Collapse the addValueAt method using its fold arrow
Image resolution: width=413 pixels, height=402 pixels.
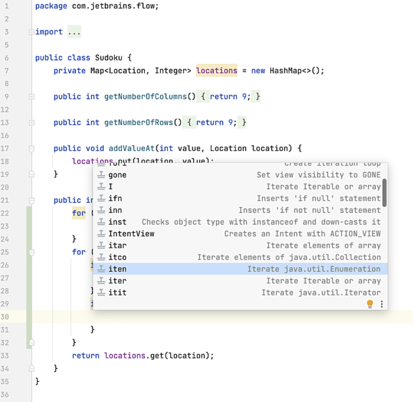click(31, 148)
